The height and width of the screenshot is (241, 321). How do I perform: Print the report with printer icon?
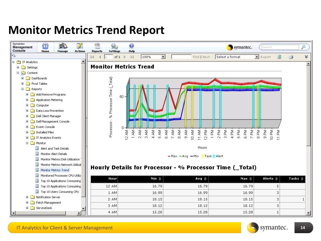pos(291,57)
